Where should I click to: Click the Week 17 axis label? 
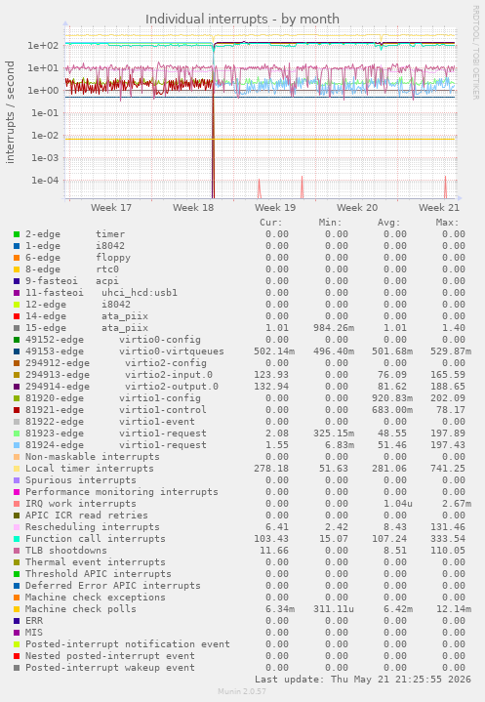[111, 208]
